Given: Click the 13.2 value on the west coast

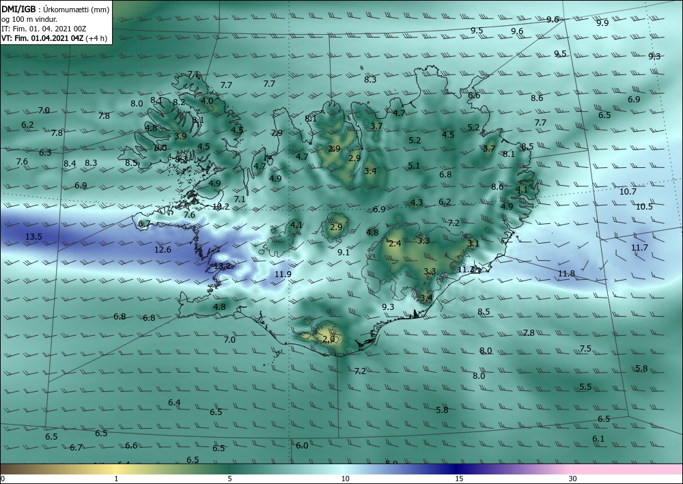Looking at the screenshot, I should (x=222, y=266).
